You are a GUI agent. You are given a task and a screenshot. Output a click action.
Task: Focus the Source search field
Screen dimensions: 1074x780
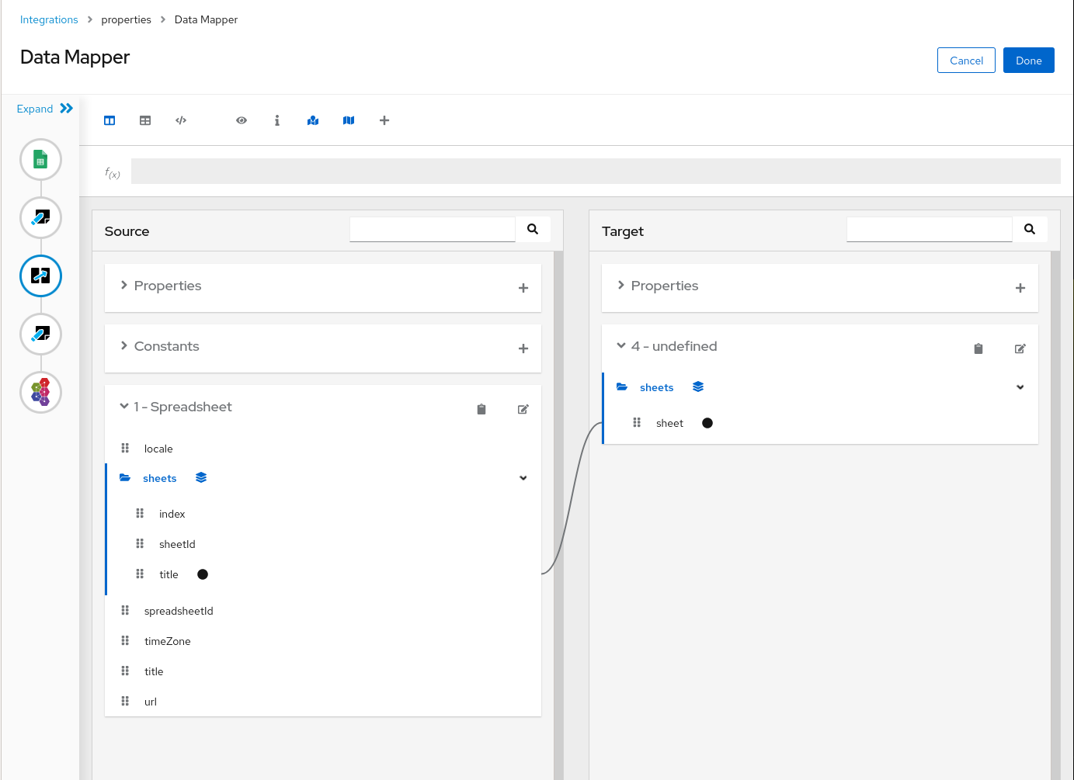(x=433, y=229)
